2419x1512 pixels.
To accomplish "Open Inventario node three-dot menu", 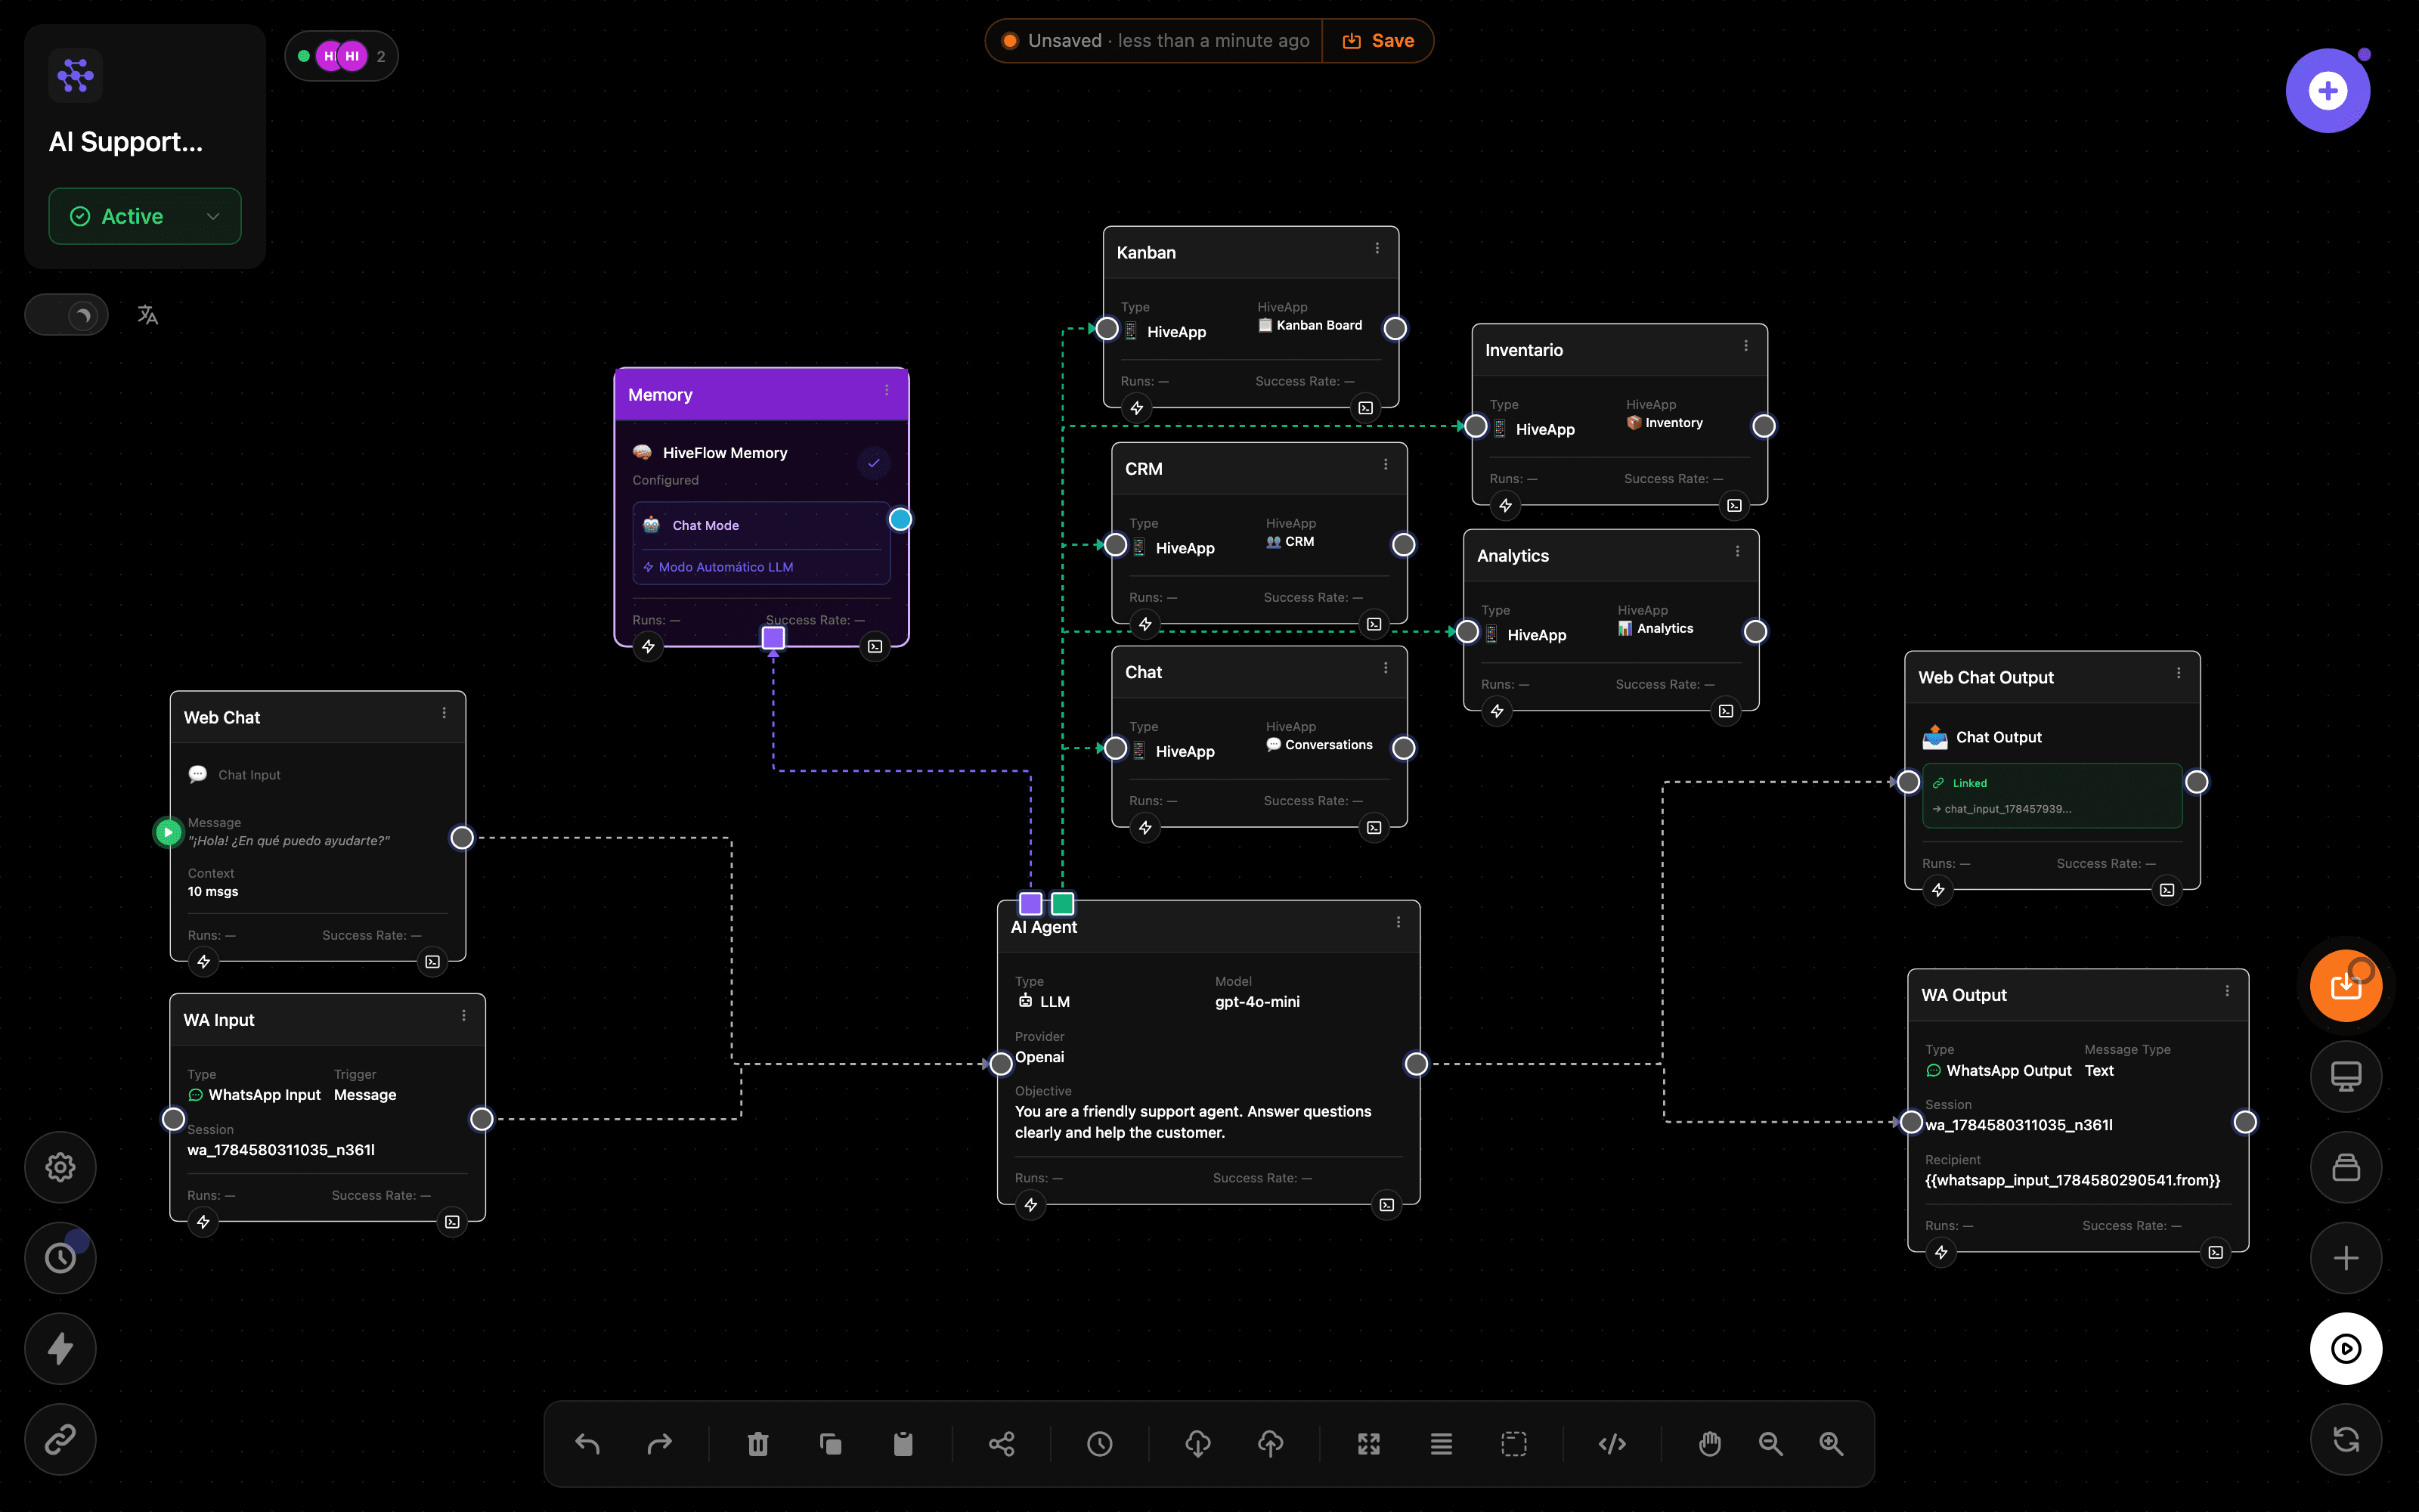I will click(1746, 346).
